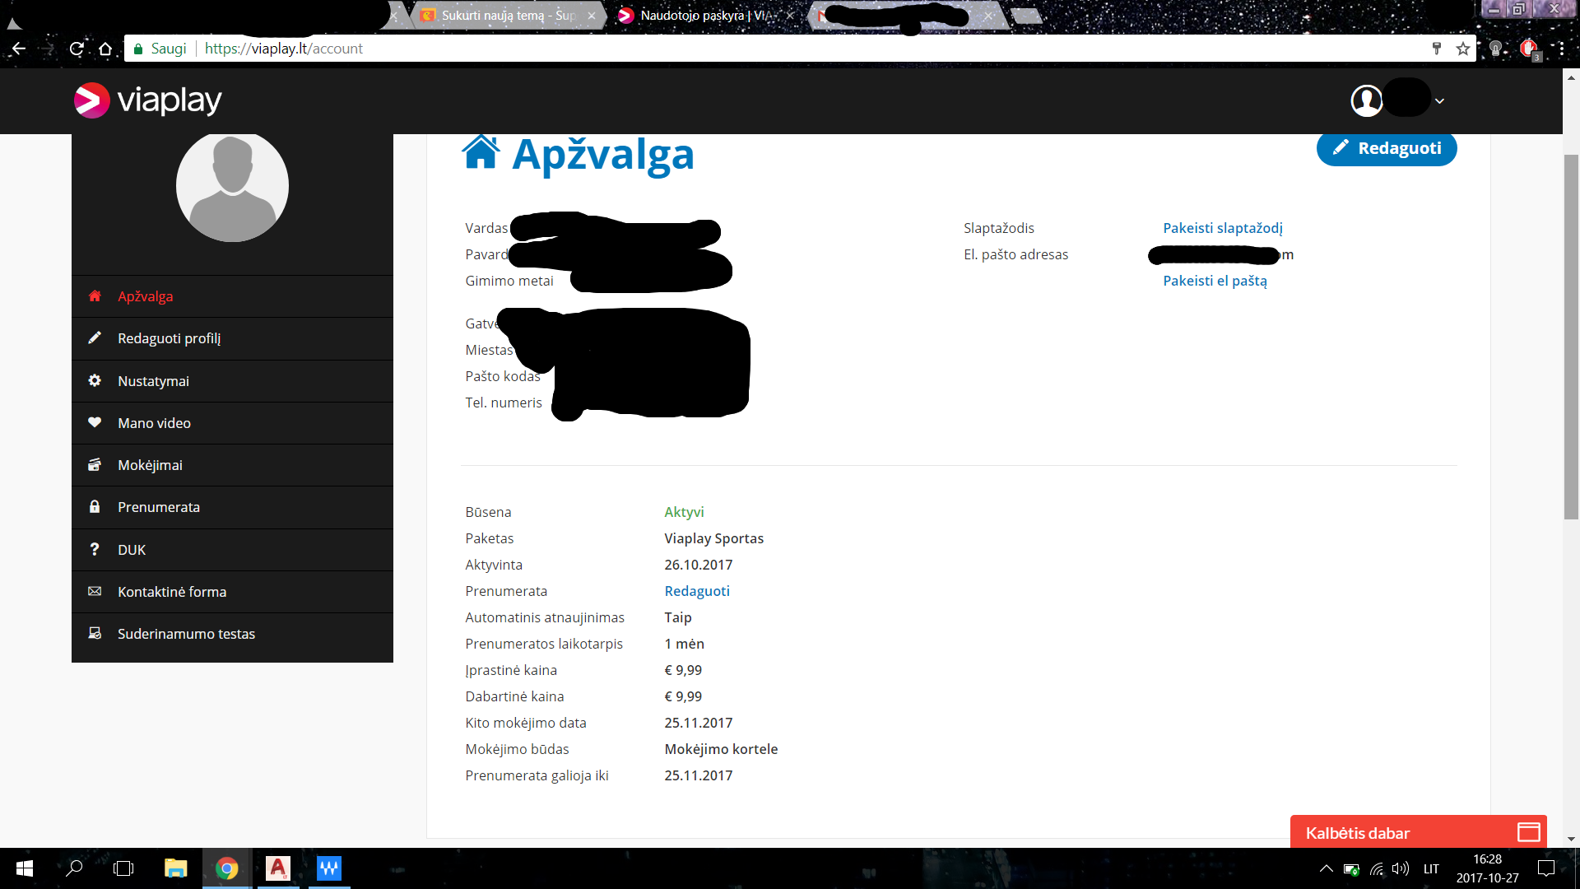1580x889 pixels.
Task: Open Suderinamumo testas in the sidebar
Action: tap(232, 634)
